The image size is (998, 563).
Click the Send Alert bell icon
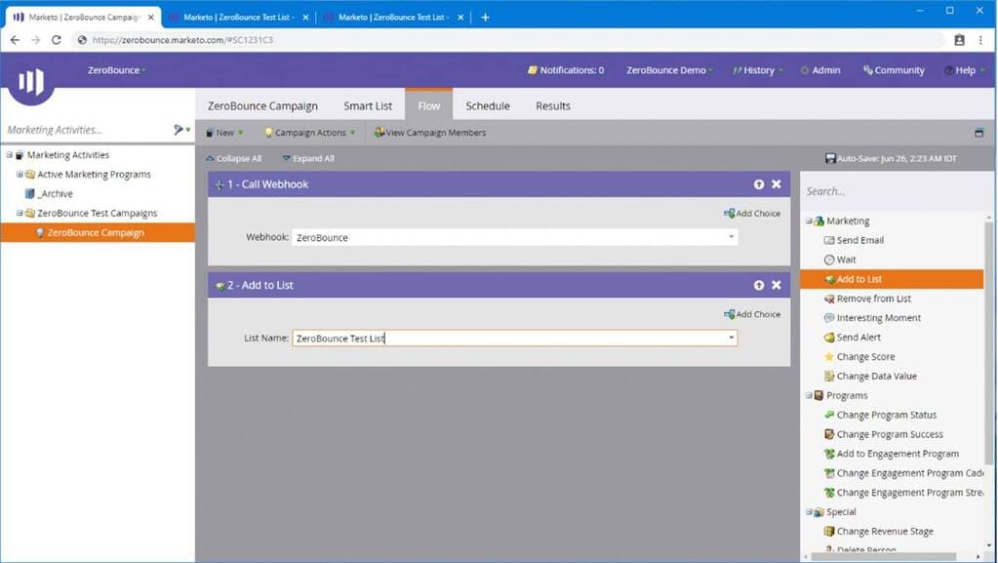828,338
